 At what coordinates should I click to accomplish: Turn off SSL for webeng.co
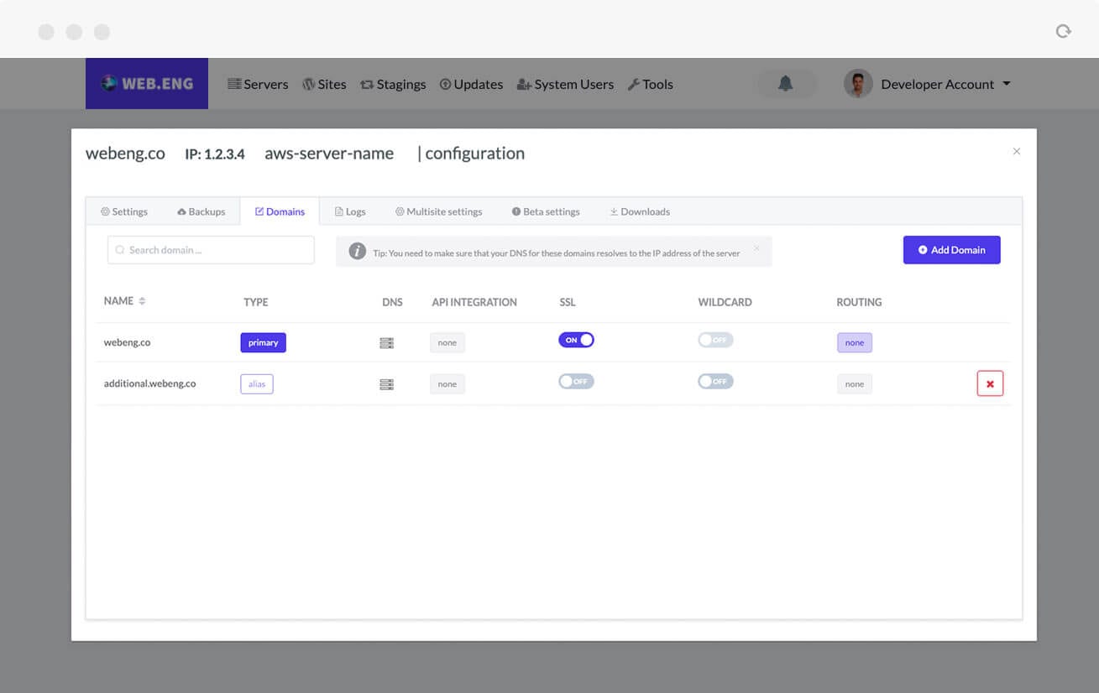(576, 340)
